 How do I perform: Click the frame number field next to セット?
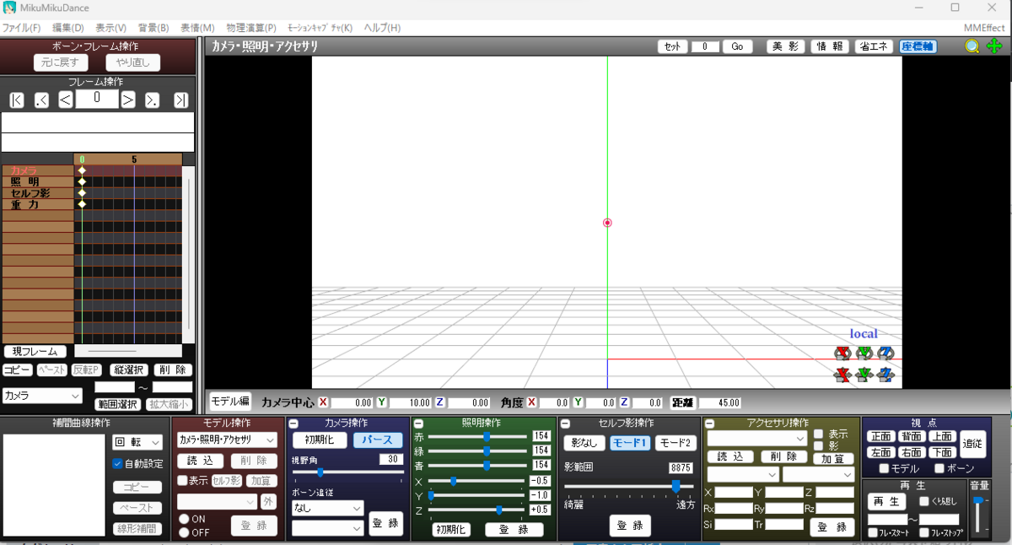coord(705,46)
